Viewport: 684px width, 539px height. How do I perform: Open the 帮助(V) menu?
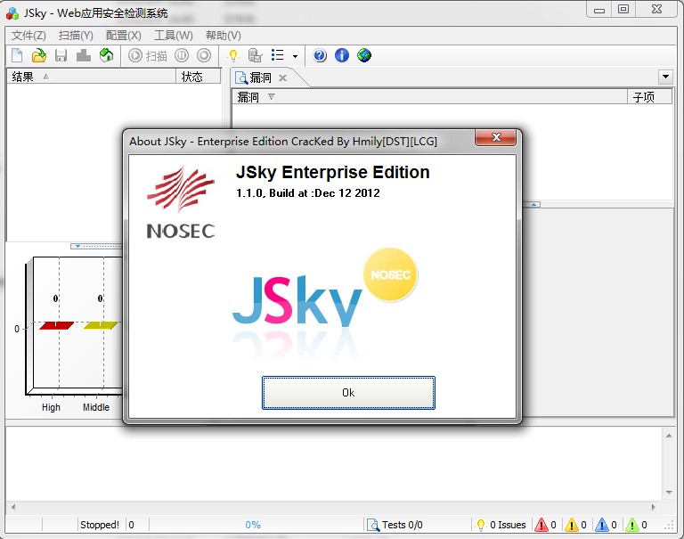(x=224, y=36)
